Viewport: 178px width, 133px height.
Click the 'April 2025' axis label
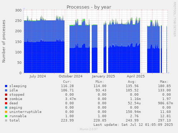coord(136,76)
